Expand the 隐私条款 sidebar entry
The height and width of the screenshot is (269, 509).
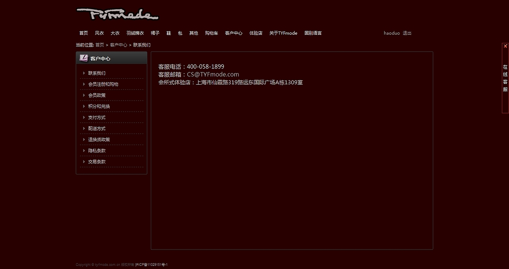(x=97, y=151)
